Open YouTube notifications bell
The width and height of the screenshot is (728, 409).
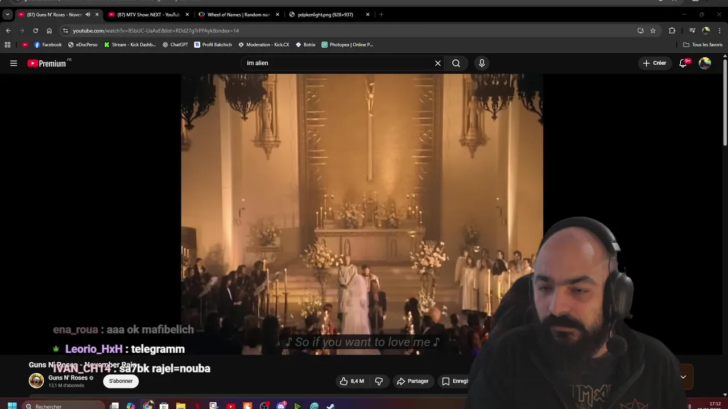684,63
